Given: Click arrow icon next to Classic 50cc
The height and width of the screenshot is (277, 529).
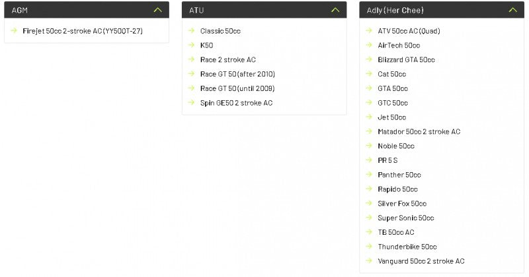Looking at the screenshot, I should pyautogui.click(x=192, y=30).
